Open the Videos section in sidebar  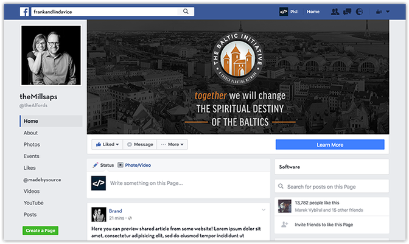click(32, 191)
